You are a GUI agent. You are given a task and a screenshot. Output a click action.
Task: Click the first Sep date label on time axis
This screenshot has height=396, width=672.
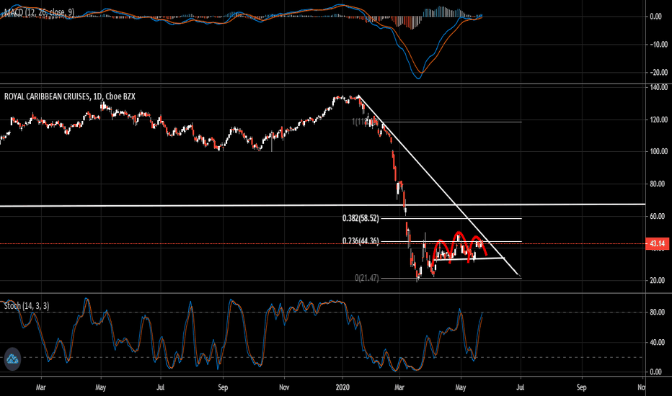(x=223, y=387)
